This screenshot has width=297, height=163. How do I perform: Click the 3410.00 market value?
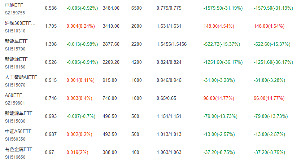click(x=111, y=26)
